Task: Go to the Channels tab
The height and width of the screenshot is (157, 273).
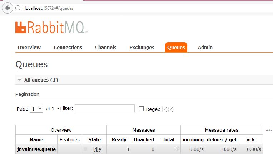Action: pos(106,48)
